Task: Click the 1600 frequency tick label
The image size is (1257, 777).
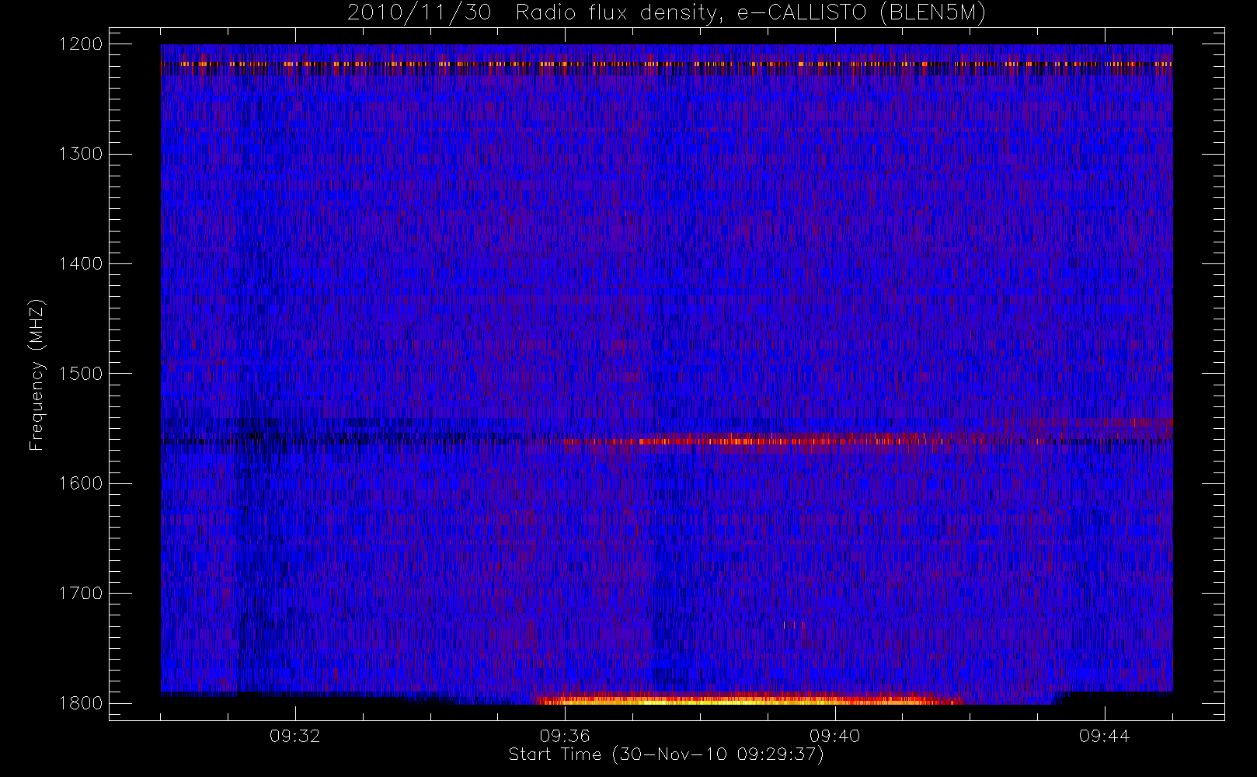Action: click(81, 483)
